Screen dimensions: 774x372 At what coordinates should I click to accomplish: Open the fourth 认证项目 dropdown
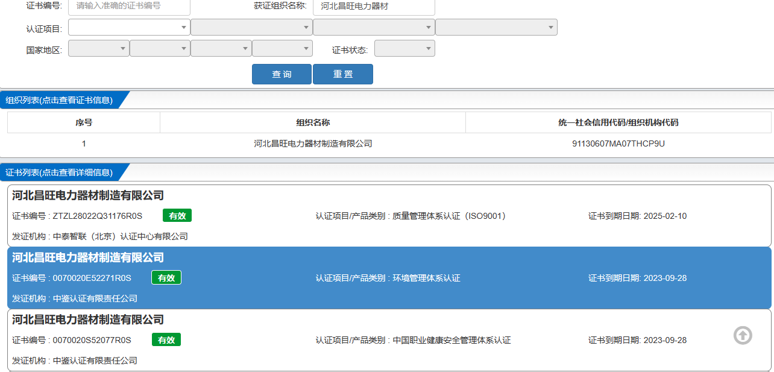click(496, 27)
